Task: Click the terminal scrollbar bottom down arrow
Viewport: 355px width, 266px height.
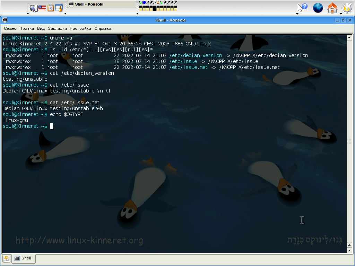Action: (349, 250)
